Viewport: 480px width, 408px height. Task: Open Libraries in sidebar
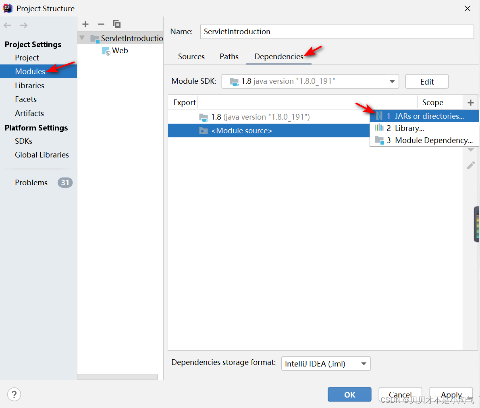(30, 86)
